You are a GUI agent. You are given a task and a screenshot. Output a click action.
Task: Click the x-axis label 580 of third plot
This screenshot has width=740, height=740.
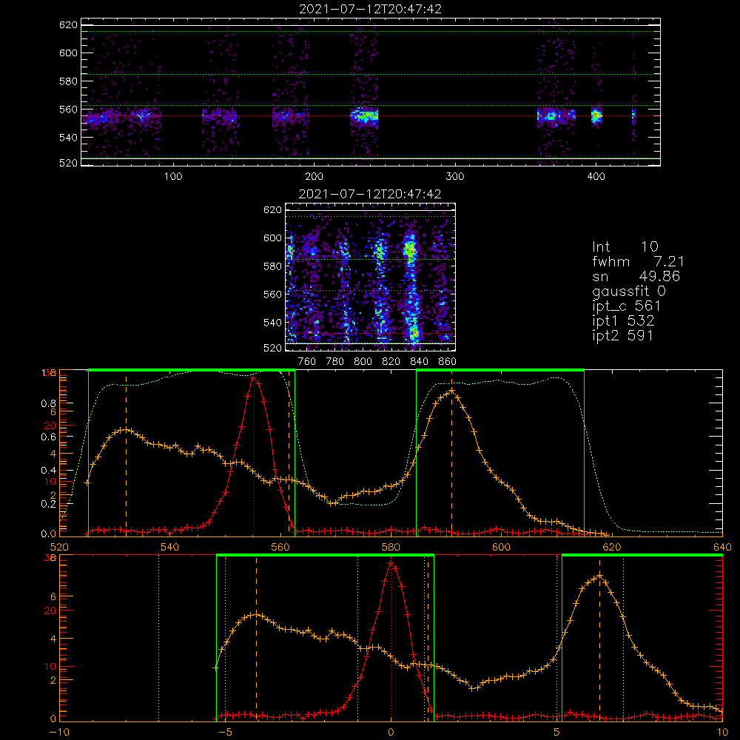(391, 547)
